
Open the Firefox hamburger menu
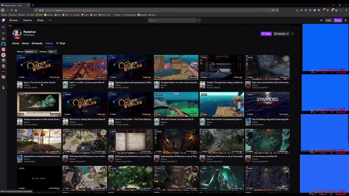pos(346,10)
